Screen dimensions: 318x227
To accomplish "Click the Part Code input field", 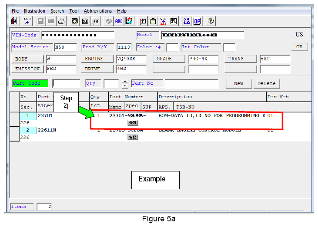I will click(66, 84).
